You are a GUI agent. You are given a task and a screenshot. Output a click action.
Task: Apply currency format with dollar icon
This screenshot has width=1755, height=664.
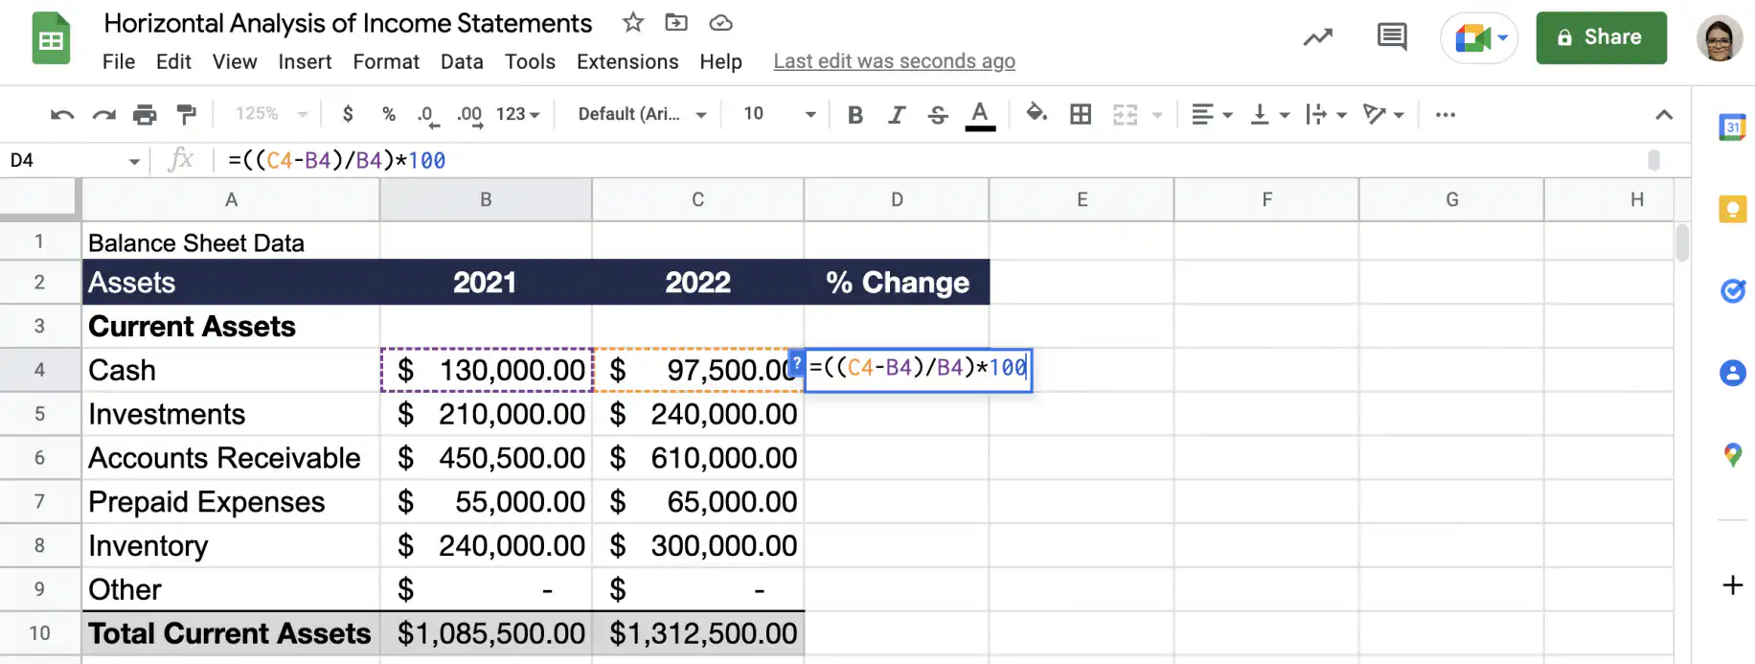(348, 114)
